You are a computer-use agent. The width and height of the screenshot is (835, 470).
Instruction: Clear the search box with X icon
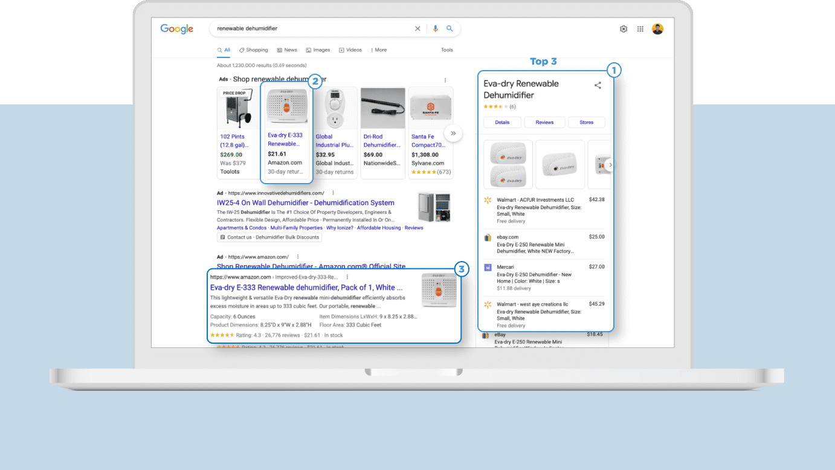417,28
